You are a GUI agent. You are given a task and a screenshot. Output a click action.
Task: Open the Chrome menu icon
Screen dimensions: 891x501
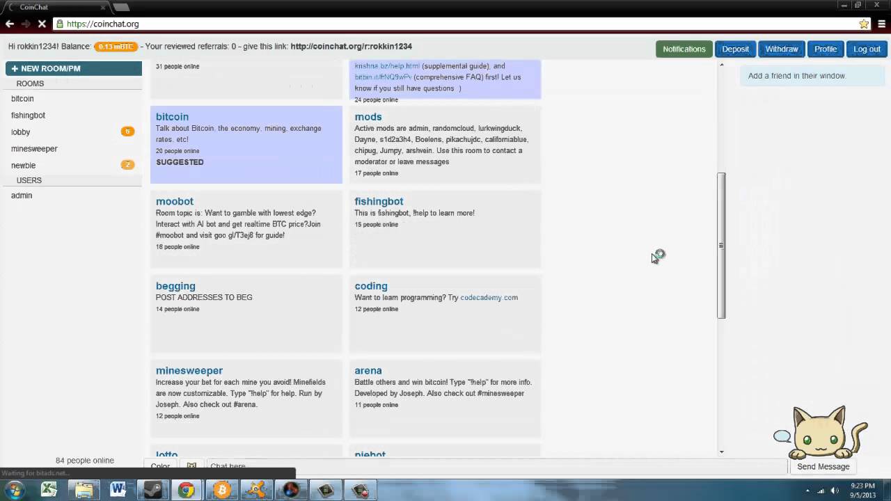pyautogui.click(x=881, y=24)
